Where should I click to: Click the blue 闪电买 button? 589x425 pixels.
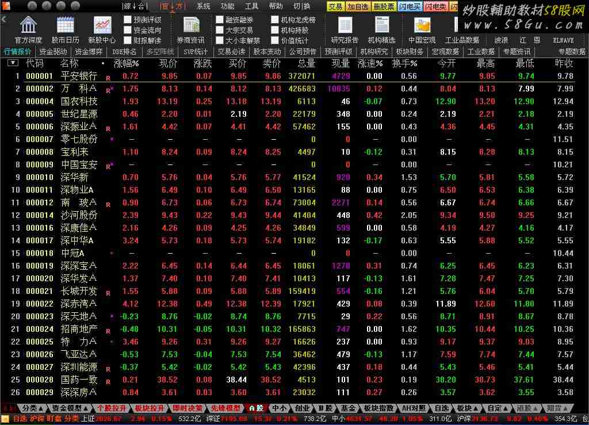point(410,6)
